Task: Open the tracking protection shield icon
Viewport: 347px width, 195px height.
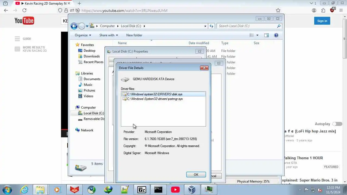Action: (60, 10)
